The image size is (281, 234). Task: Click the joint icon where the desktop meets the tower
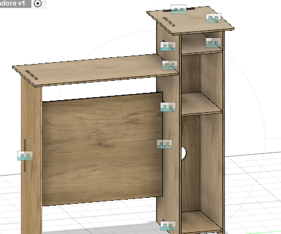tap(170, 65)
